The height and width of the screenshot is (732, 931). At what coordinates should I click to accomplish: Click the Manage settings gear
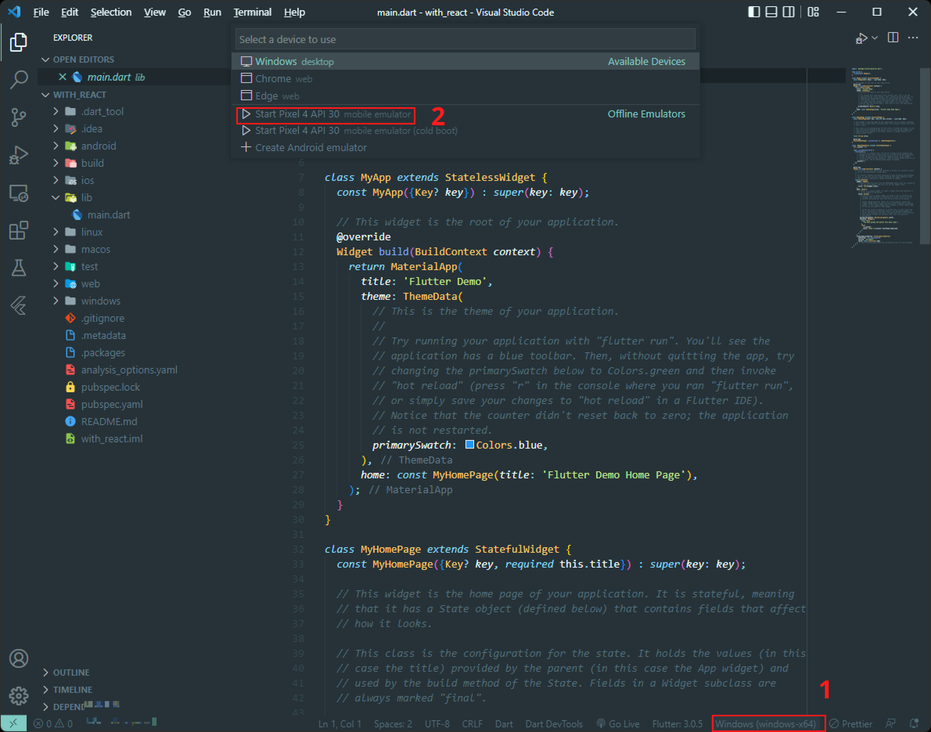coord(18,696)
